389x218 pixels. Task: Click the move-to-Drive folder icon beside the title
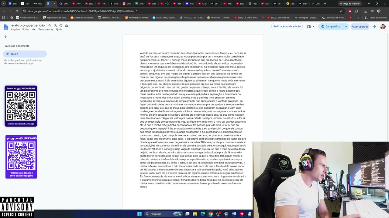click(x=55, y=25)
